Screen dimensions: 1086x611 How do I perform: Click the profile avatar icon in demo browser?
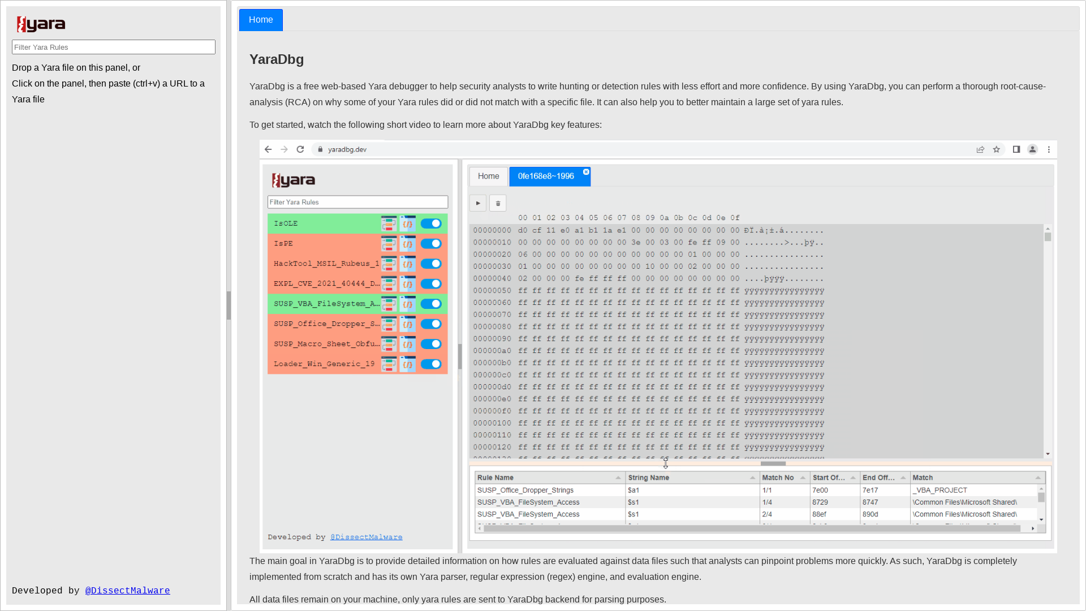tap(1032, 149)
